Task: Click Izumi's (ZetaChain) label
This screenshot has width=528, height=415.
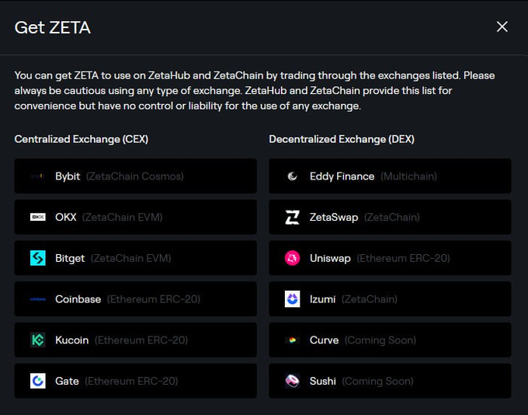Action: (369, 299)
